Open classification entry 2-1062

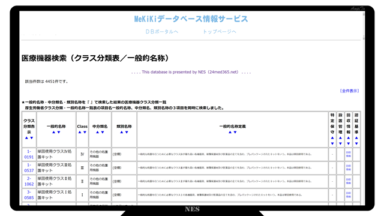(x=29, y=181)
